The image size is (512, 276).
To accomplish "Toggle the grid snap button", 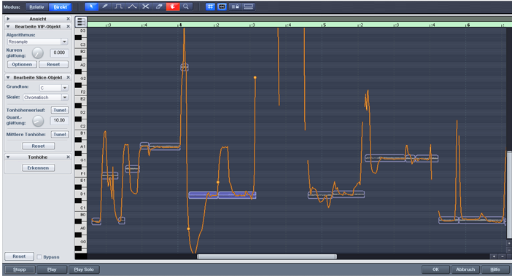I will pyautogui.click(x=210, y=7).
